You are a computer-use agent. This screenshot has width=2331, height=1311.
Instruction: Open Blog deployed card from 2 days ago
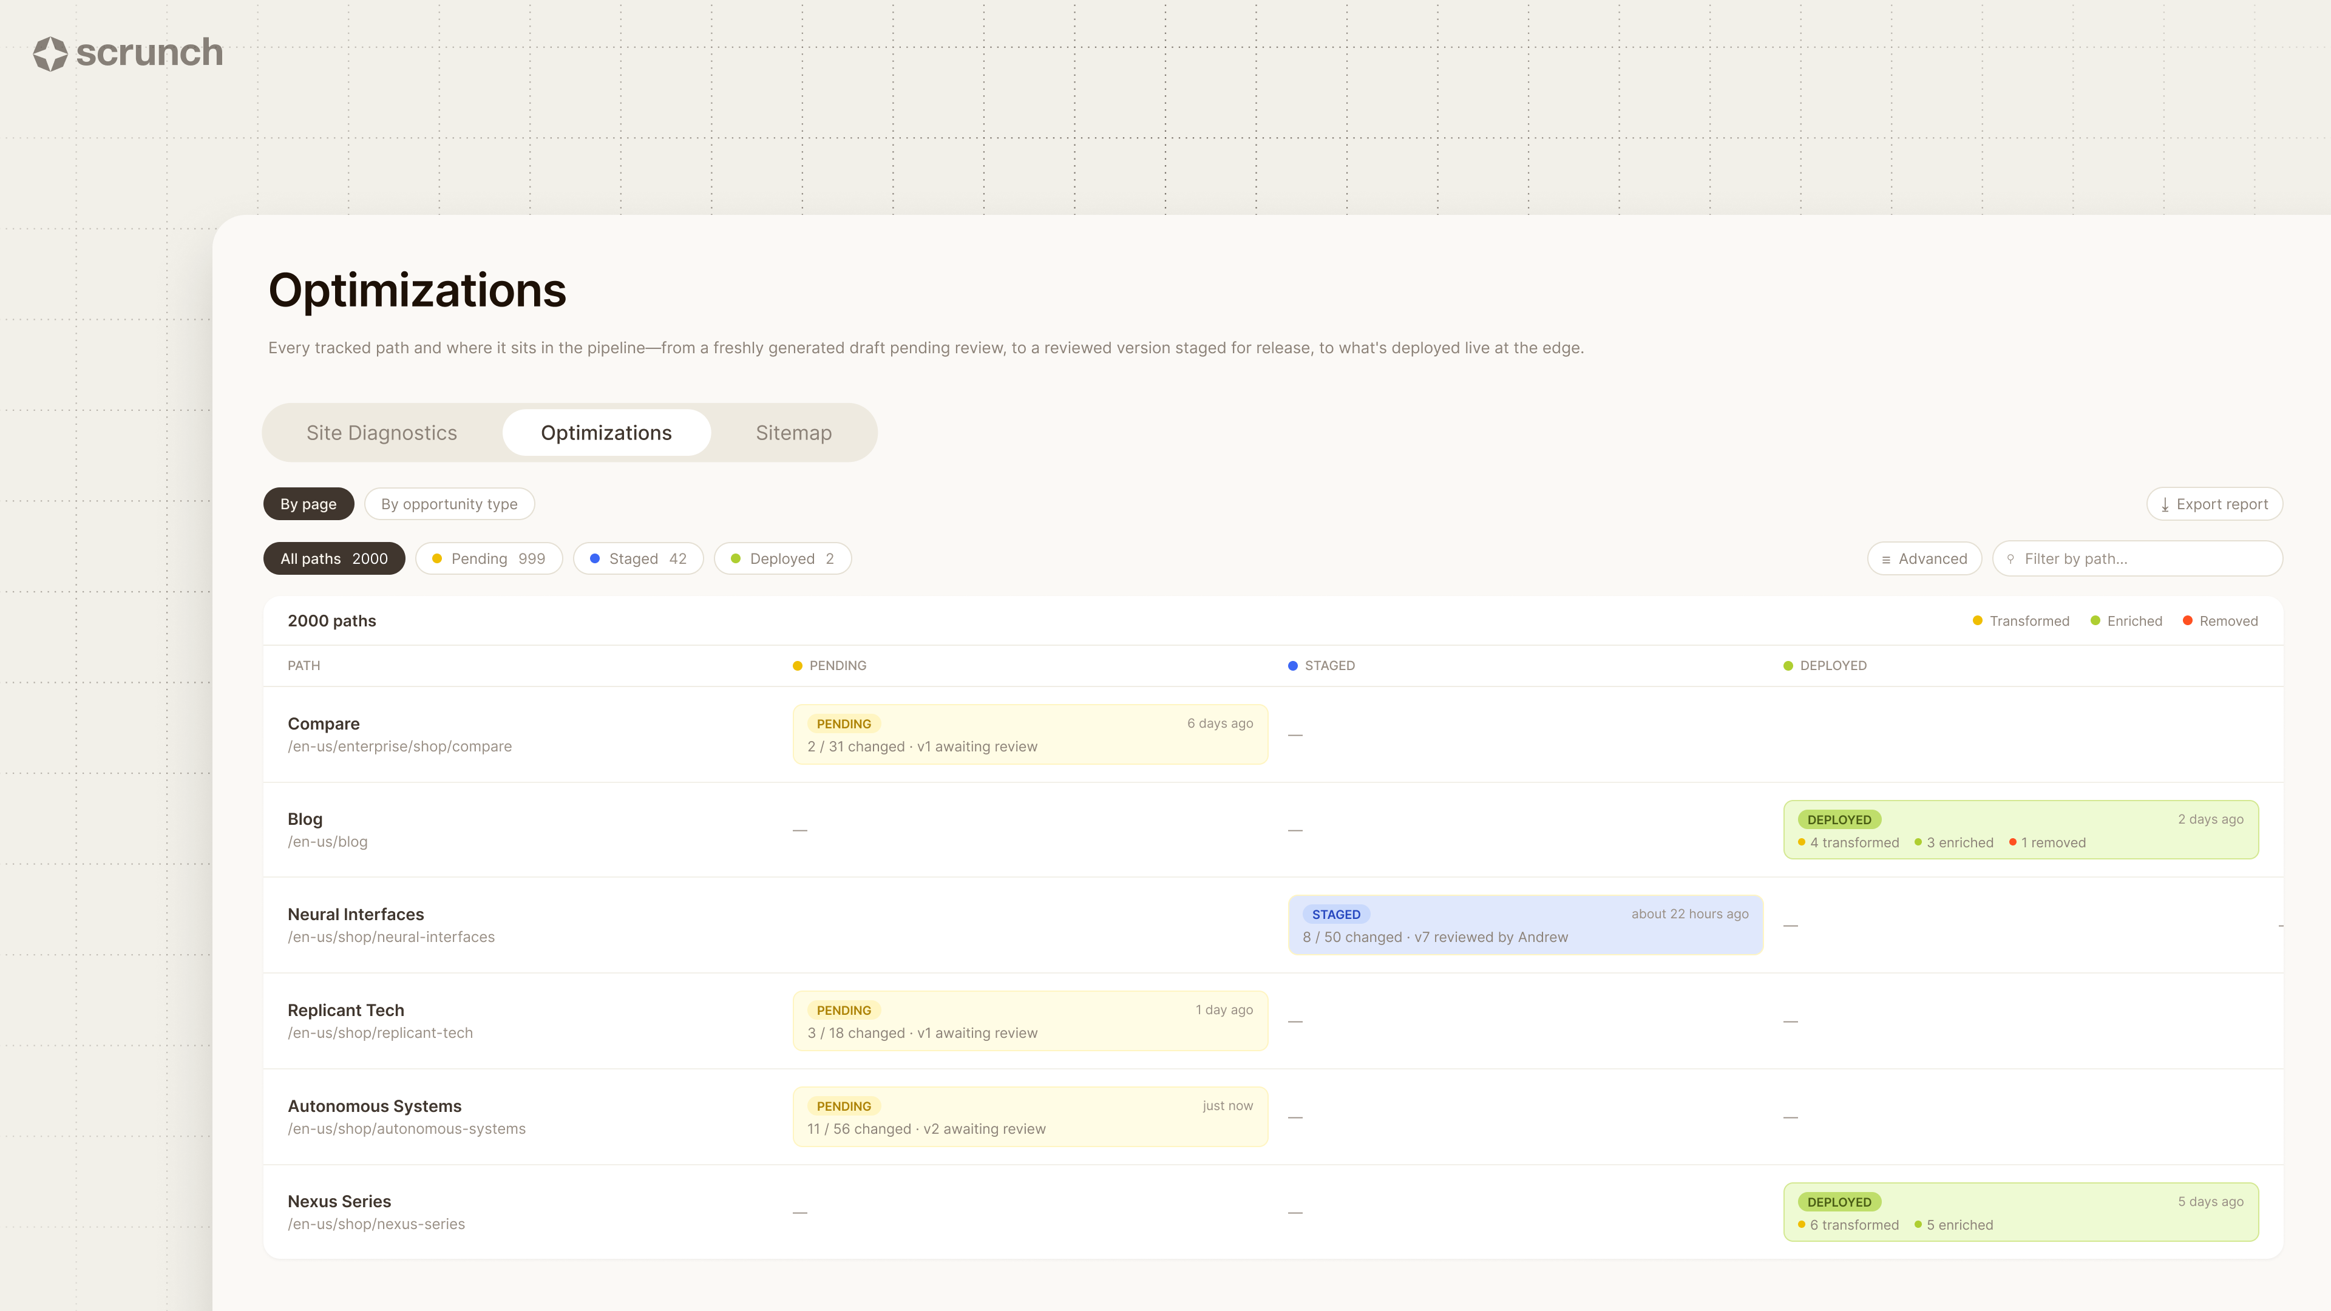[x=2021, y=830]
